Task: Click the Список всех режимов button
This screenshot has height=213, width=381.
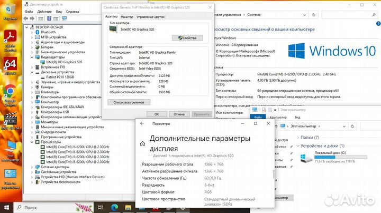Action: pos(129,102)
